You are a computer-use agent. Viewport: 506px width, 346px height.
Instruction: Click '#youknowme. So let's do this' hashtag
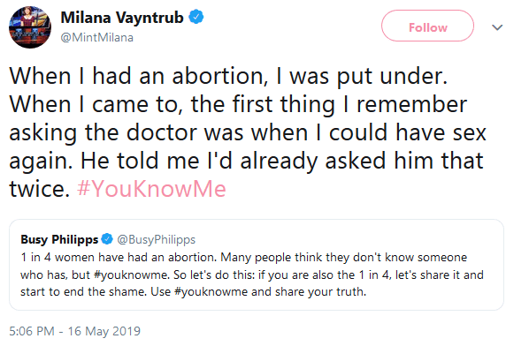click(131, 275)
